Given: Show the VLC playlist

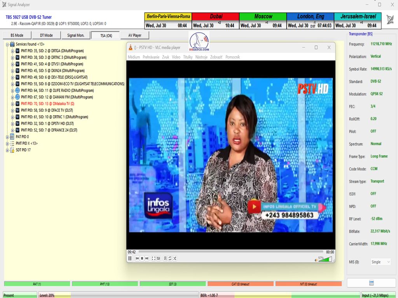Looking at the screenshot, I should coord(165,258).
